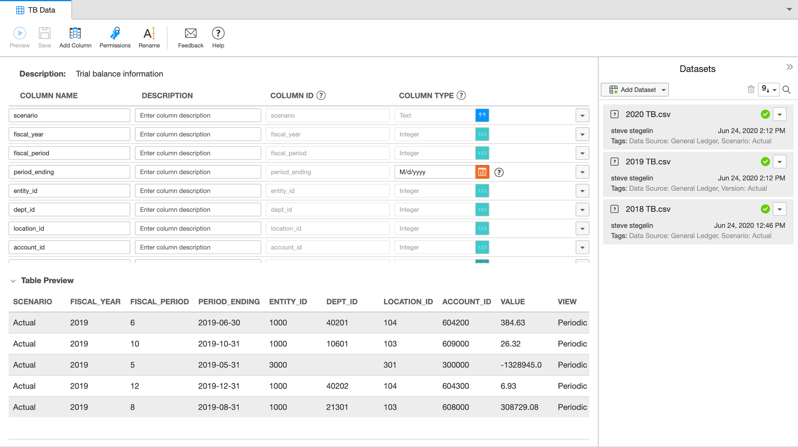798x447 pixels.
Task: Toggle the green status check on 2018 TB.csv
Action: (x=765, y=209)
